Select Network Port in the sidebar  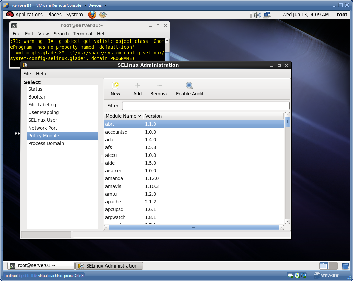pos(63,128)
